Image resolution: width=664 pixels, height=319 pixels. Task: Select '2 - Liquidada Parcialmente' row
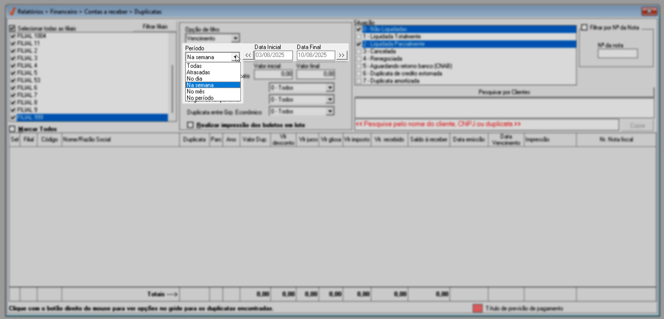(465, 44)
